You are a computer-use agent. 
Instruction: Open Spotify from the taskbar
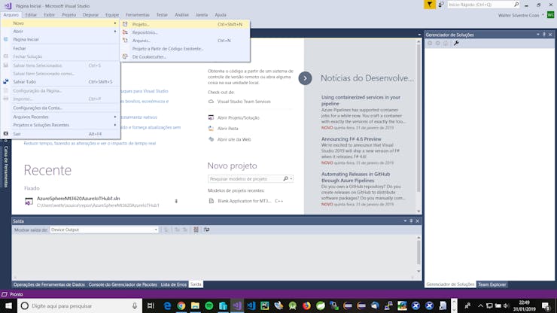(x=209, y=306)
